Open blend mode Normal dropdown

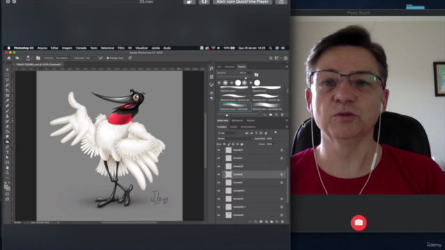click(x=235, y=139)
